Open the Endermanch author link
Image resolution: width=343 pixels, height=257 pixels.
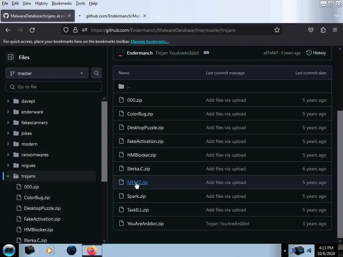[x=140, y=53]
